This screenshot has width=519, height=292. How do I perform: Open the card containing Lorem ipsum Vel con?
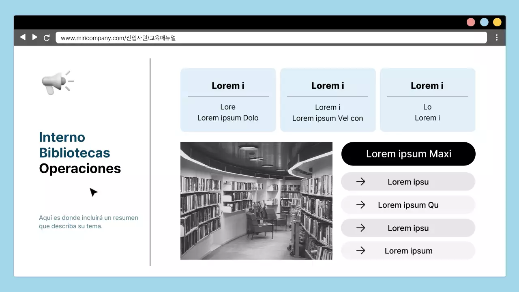[x=328, y=100]
